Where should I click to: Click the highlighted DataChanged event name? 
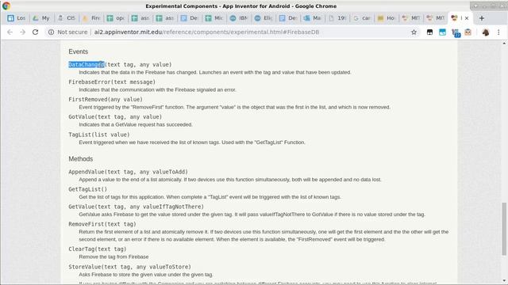[x=87, y=65]
